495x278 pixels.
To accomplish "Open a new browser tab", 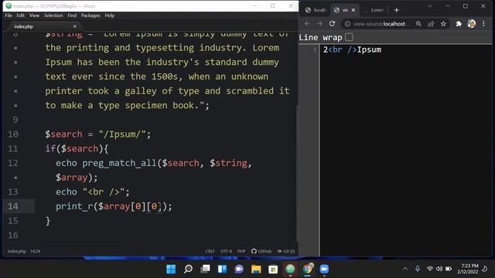I will pyautogui.click(x=397, y=10).
